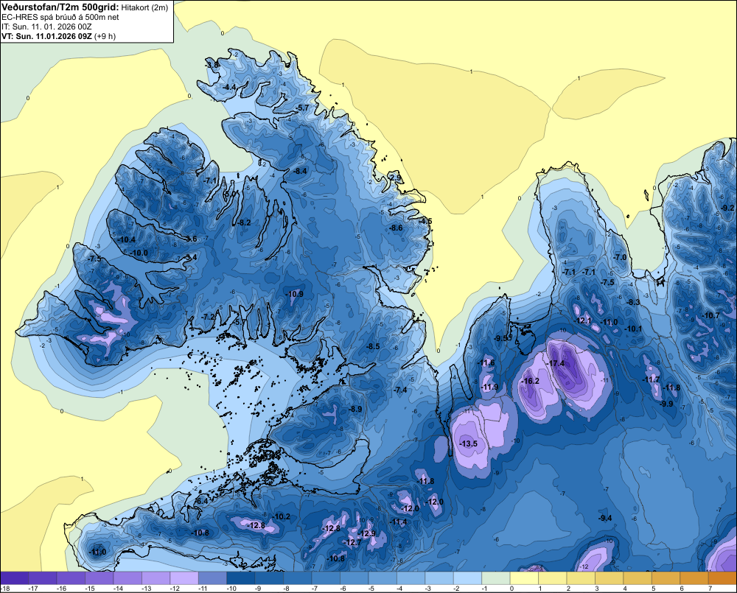Click the -16.2 temperature label

click(531, 381)
